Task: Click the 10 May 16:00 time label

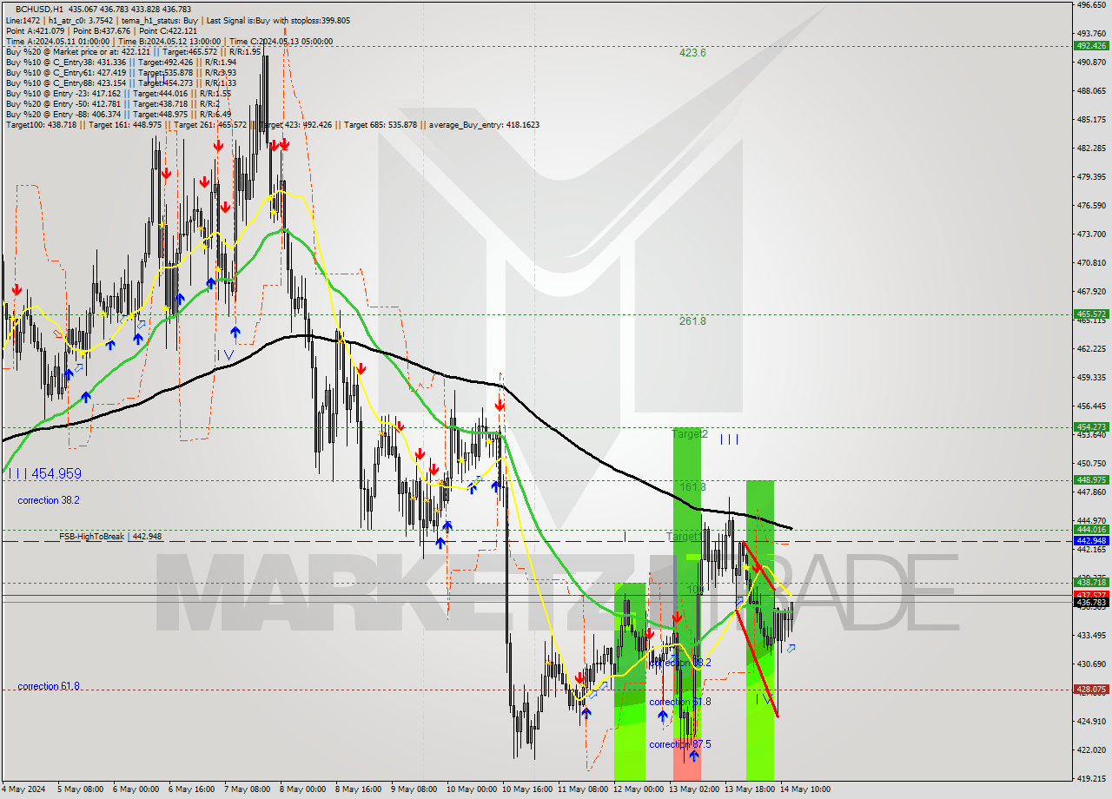Action: point(526,789)
